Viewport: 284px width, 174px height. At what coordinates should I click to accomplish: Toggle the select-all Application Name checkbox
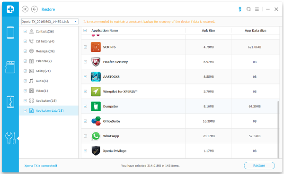pos(85,30)
